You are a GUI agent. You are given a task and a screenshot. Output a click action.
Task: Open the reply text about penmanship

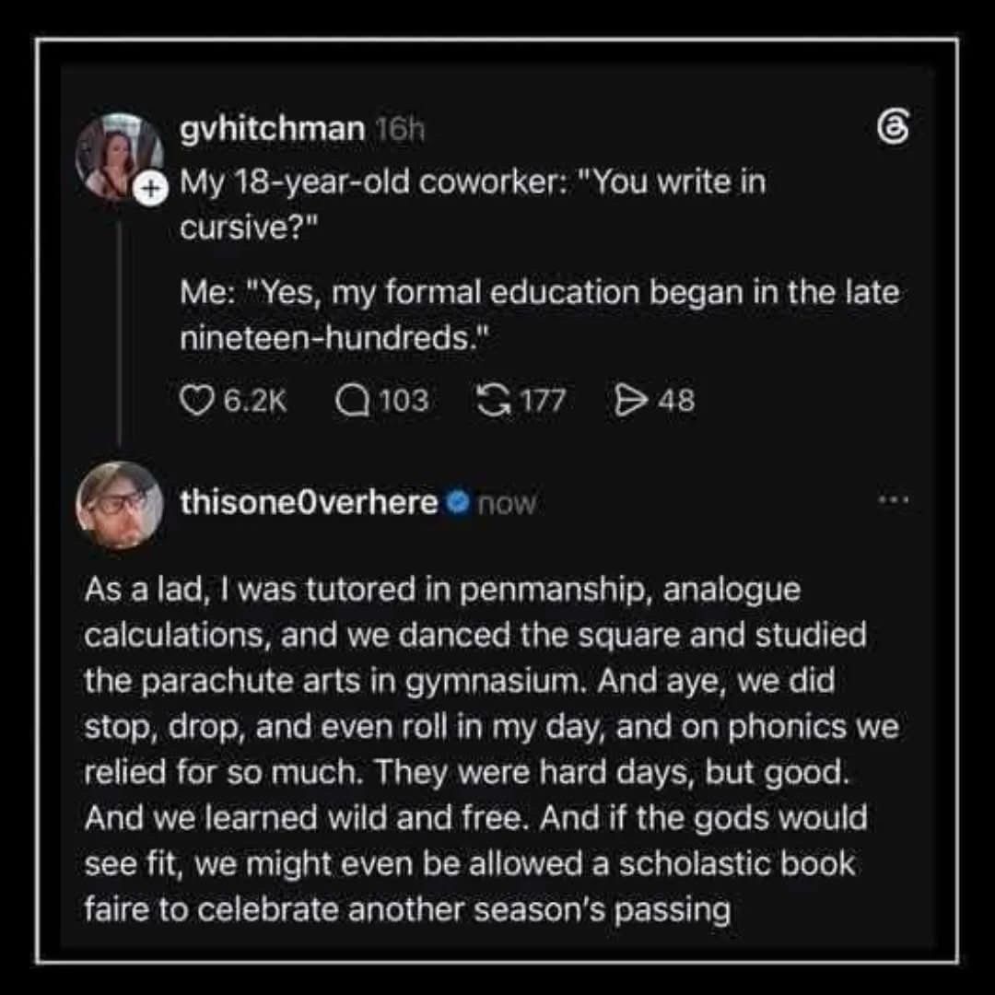click(x=491, y=749)
